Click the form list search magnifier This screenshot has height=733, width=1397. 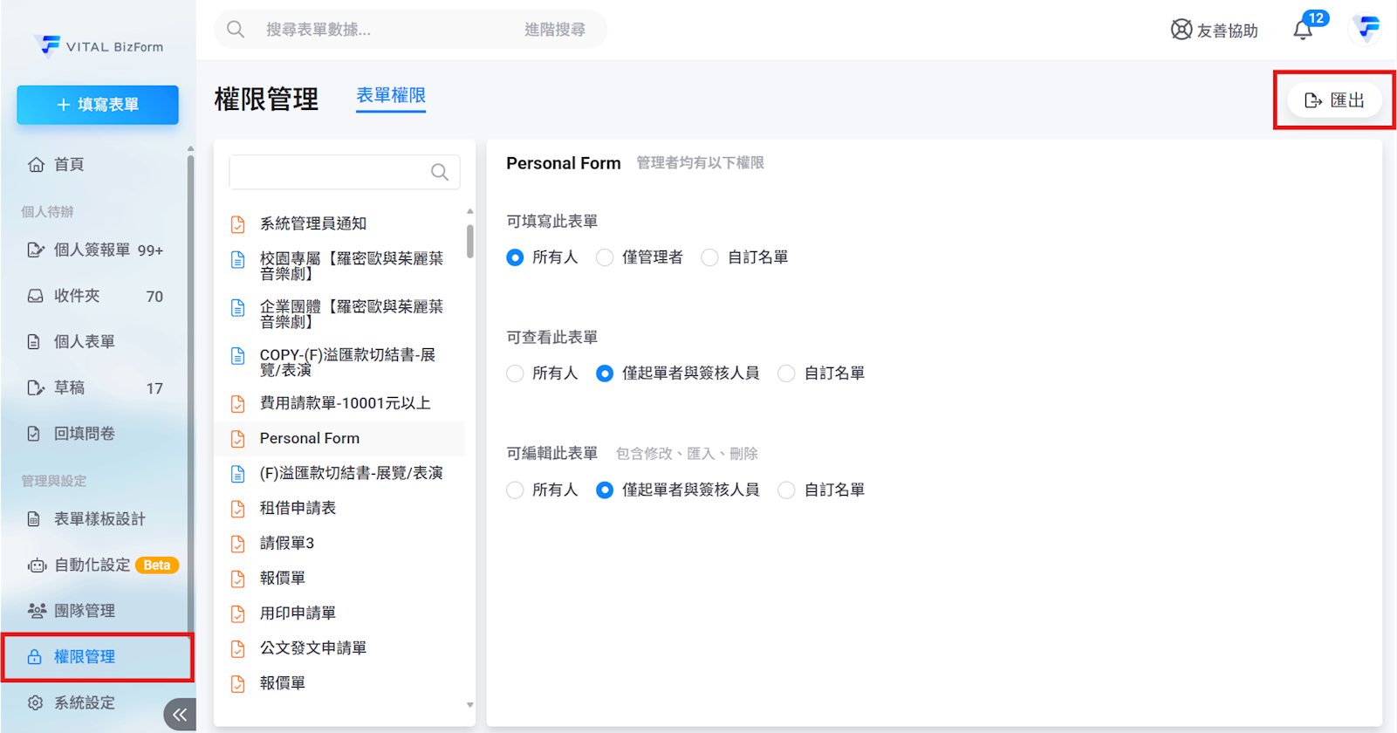(x=440, y=173)
